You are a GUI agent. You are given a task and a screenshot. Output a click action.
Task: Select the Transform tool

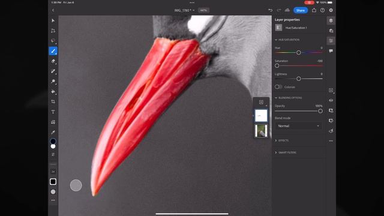click(x=53, y=31)
